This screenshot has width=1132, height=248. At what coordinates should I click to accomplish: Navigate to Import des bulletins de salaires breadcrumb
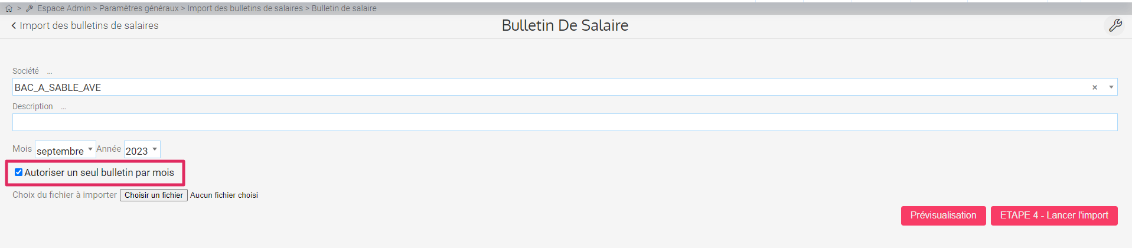(245, 8)
